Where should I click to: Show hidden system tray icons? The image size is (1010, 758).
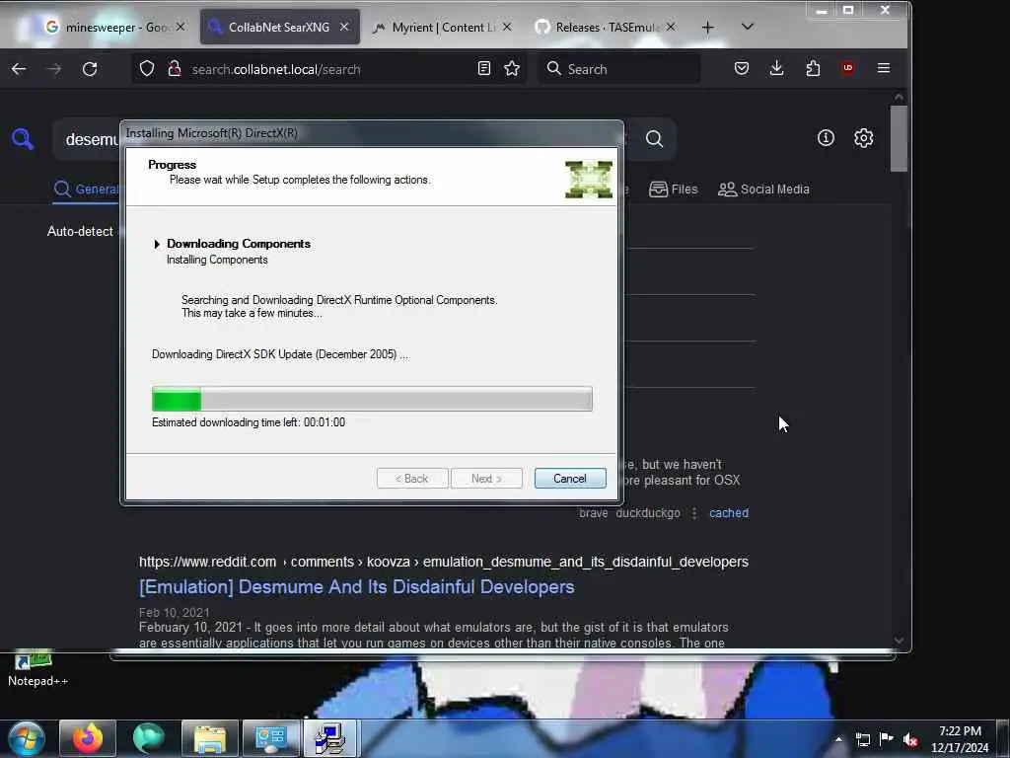pyautogui.click(x=838, y=739)
